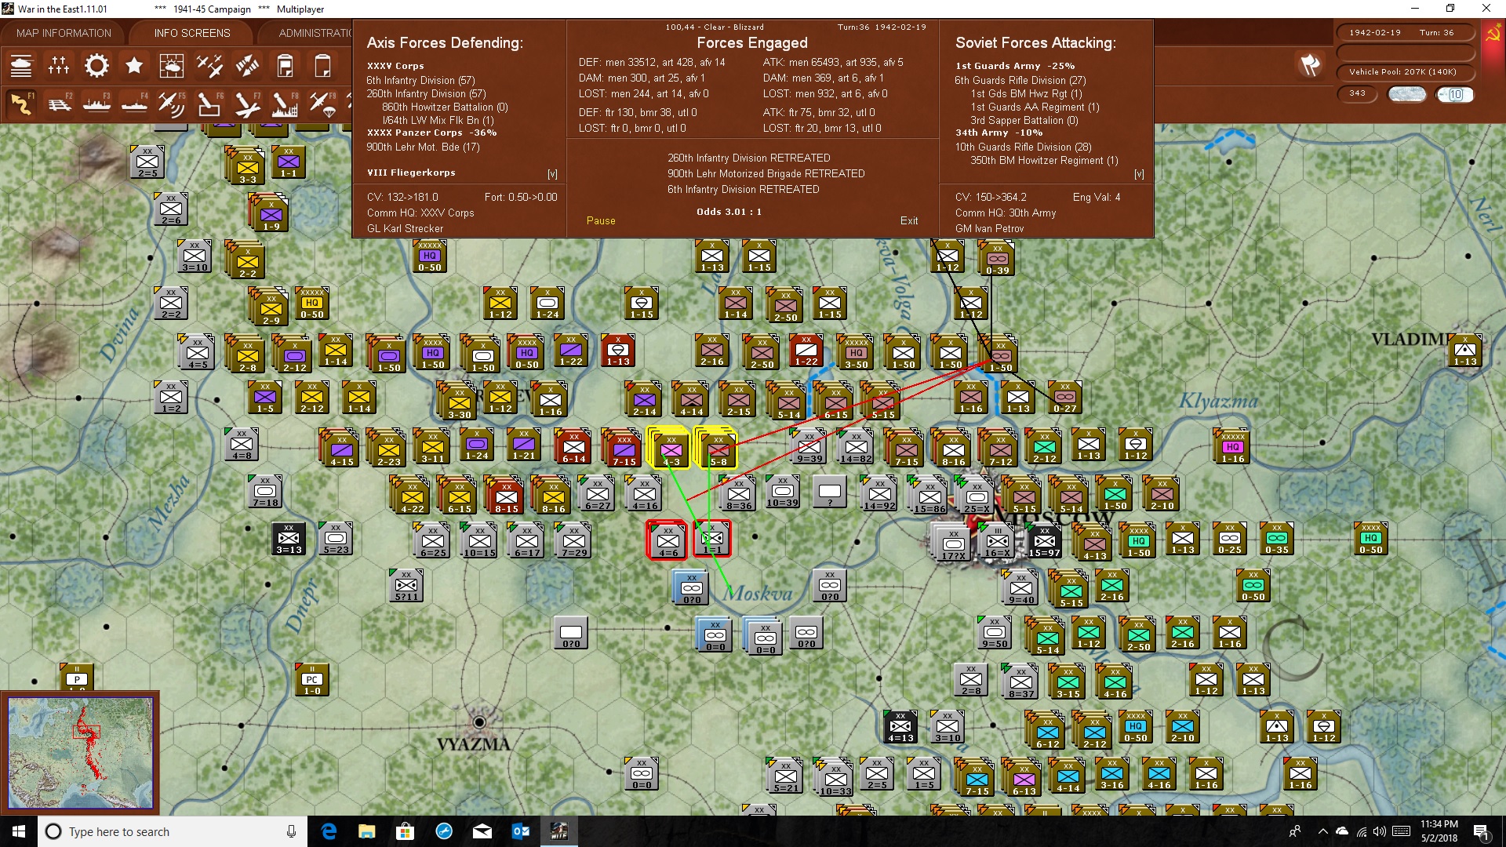Click the end turn flags icon

tap(1310, 65)
